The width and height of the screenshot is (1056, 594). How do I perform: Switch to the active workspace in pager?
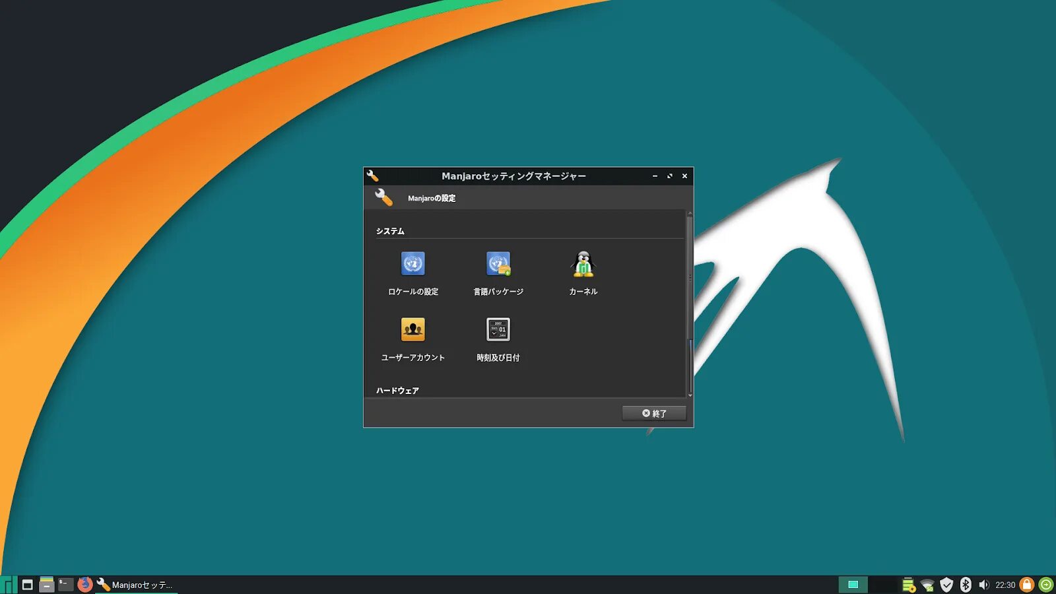tap(853, 585)
